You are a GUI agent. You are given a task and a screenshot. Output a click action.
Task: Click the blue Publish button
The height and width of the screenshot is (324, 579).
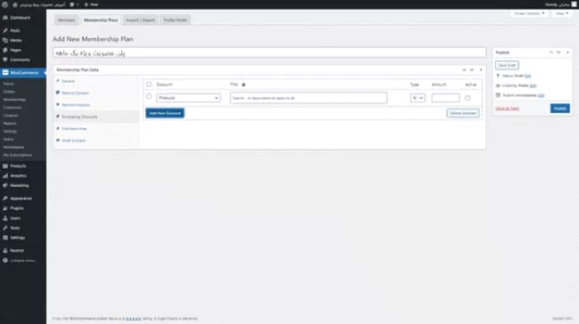click(559, 109)
